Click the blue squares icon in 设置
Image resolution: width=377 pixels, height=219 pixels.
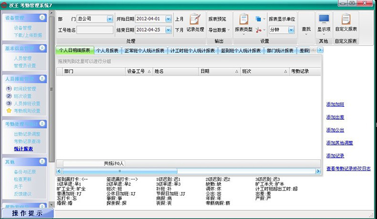tap(258, 19)
